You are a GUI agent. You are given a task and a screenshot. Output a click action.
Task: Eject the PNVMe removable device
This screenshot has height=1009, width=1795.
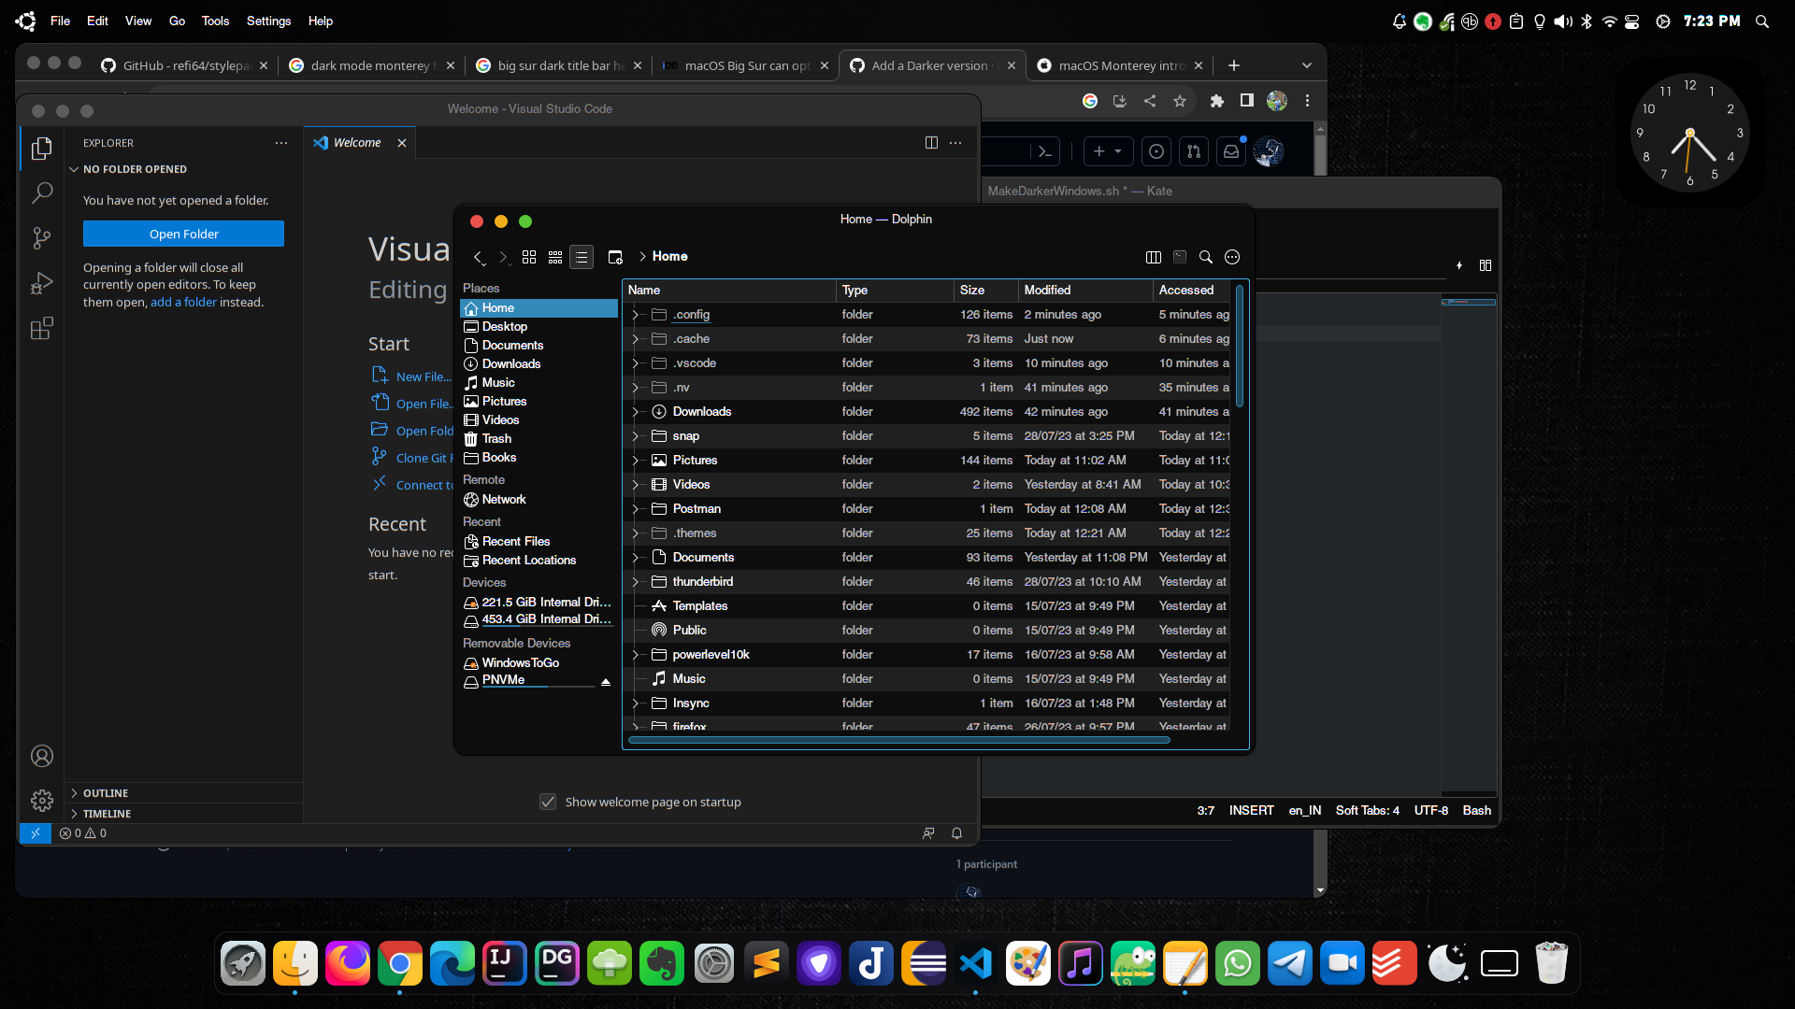[x=606, y=682]
